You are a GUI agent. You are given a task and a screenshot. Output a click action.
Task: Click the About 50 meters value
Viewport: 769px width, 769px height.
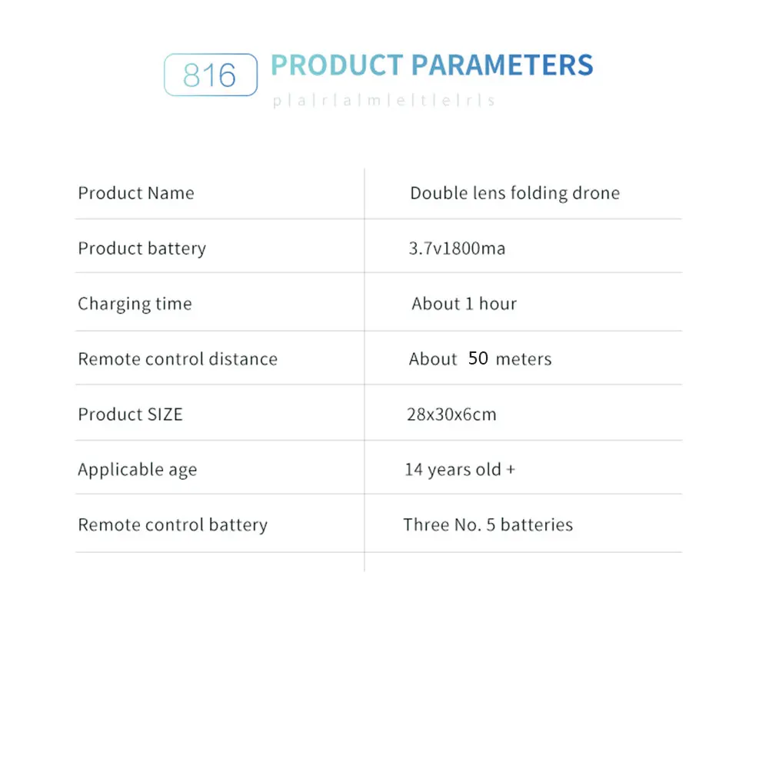tap(480, 359)
